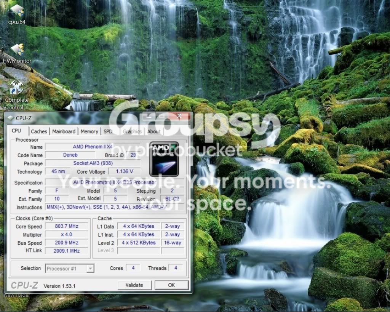Switch to the Caches tab
This screenshot has width=390, height=312.
(39, 131)
